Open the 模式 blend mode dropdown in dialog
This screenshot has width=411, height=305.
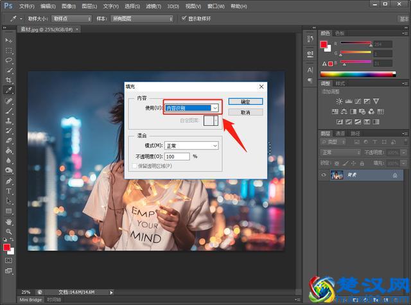pyautogui.click(x=191, y=146)
